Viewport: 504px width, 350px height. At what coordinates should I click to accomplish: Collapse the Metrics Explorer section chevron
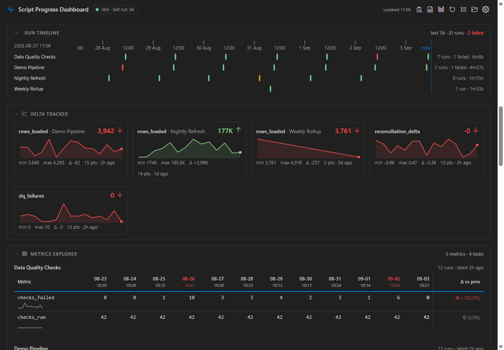click(x=17, y=254)
